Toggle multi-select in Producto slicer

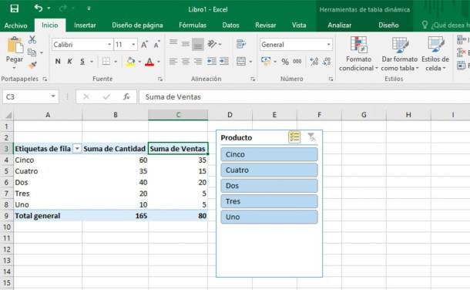click(x=294, y=137)
